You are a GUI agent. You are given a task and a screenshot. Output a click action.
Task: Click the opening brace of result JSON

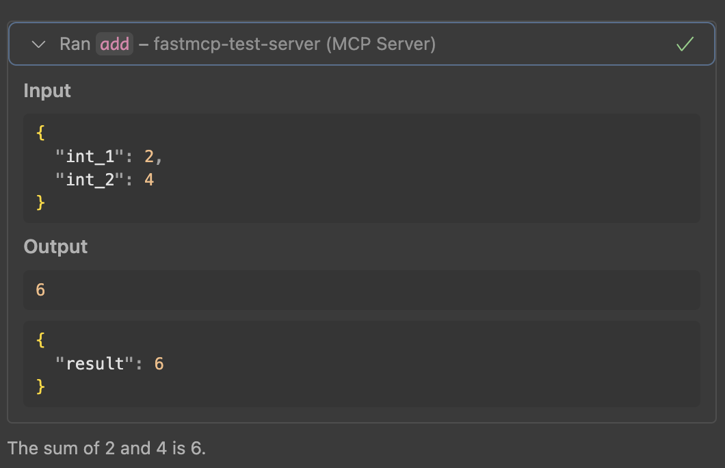click(40, 340)
